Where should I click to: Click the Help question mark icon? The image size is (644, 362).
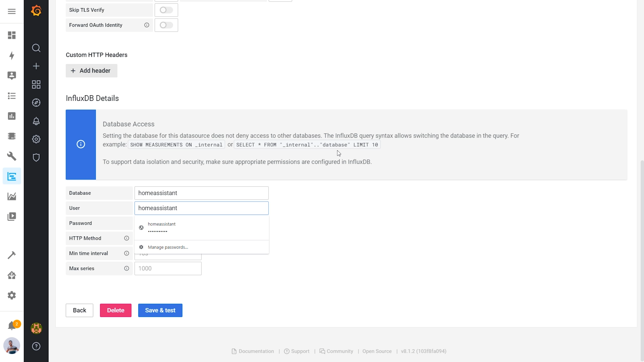coord(36,346)
